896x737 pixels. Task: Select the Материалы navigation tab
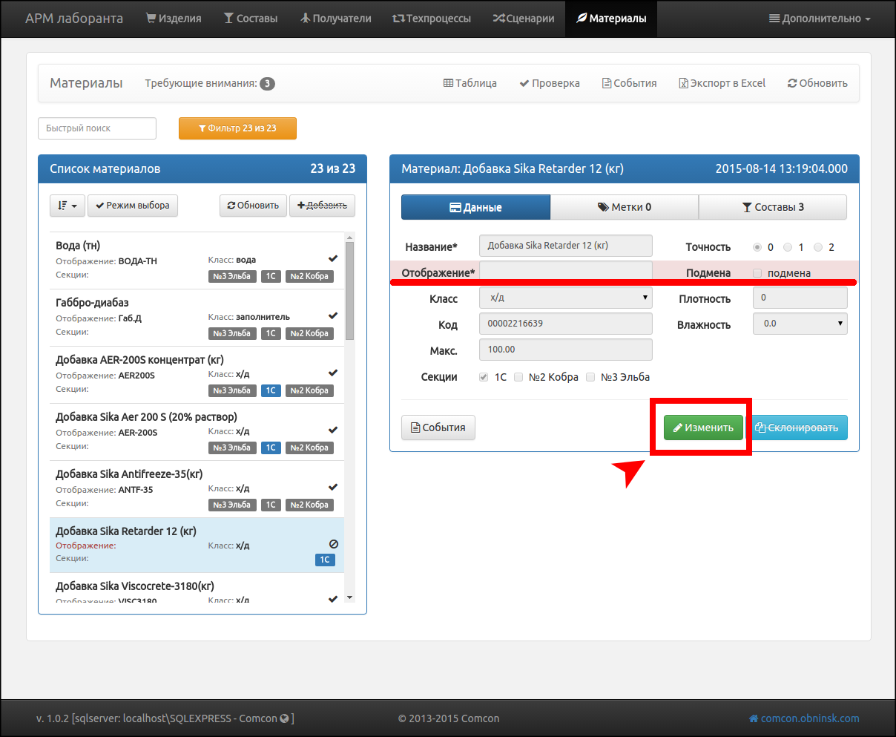click(x=611, y=19)
